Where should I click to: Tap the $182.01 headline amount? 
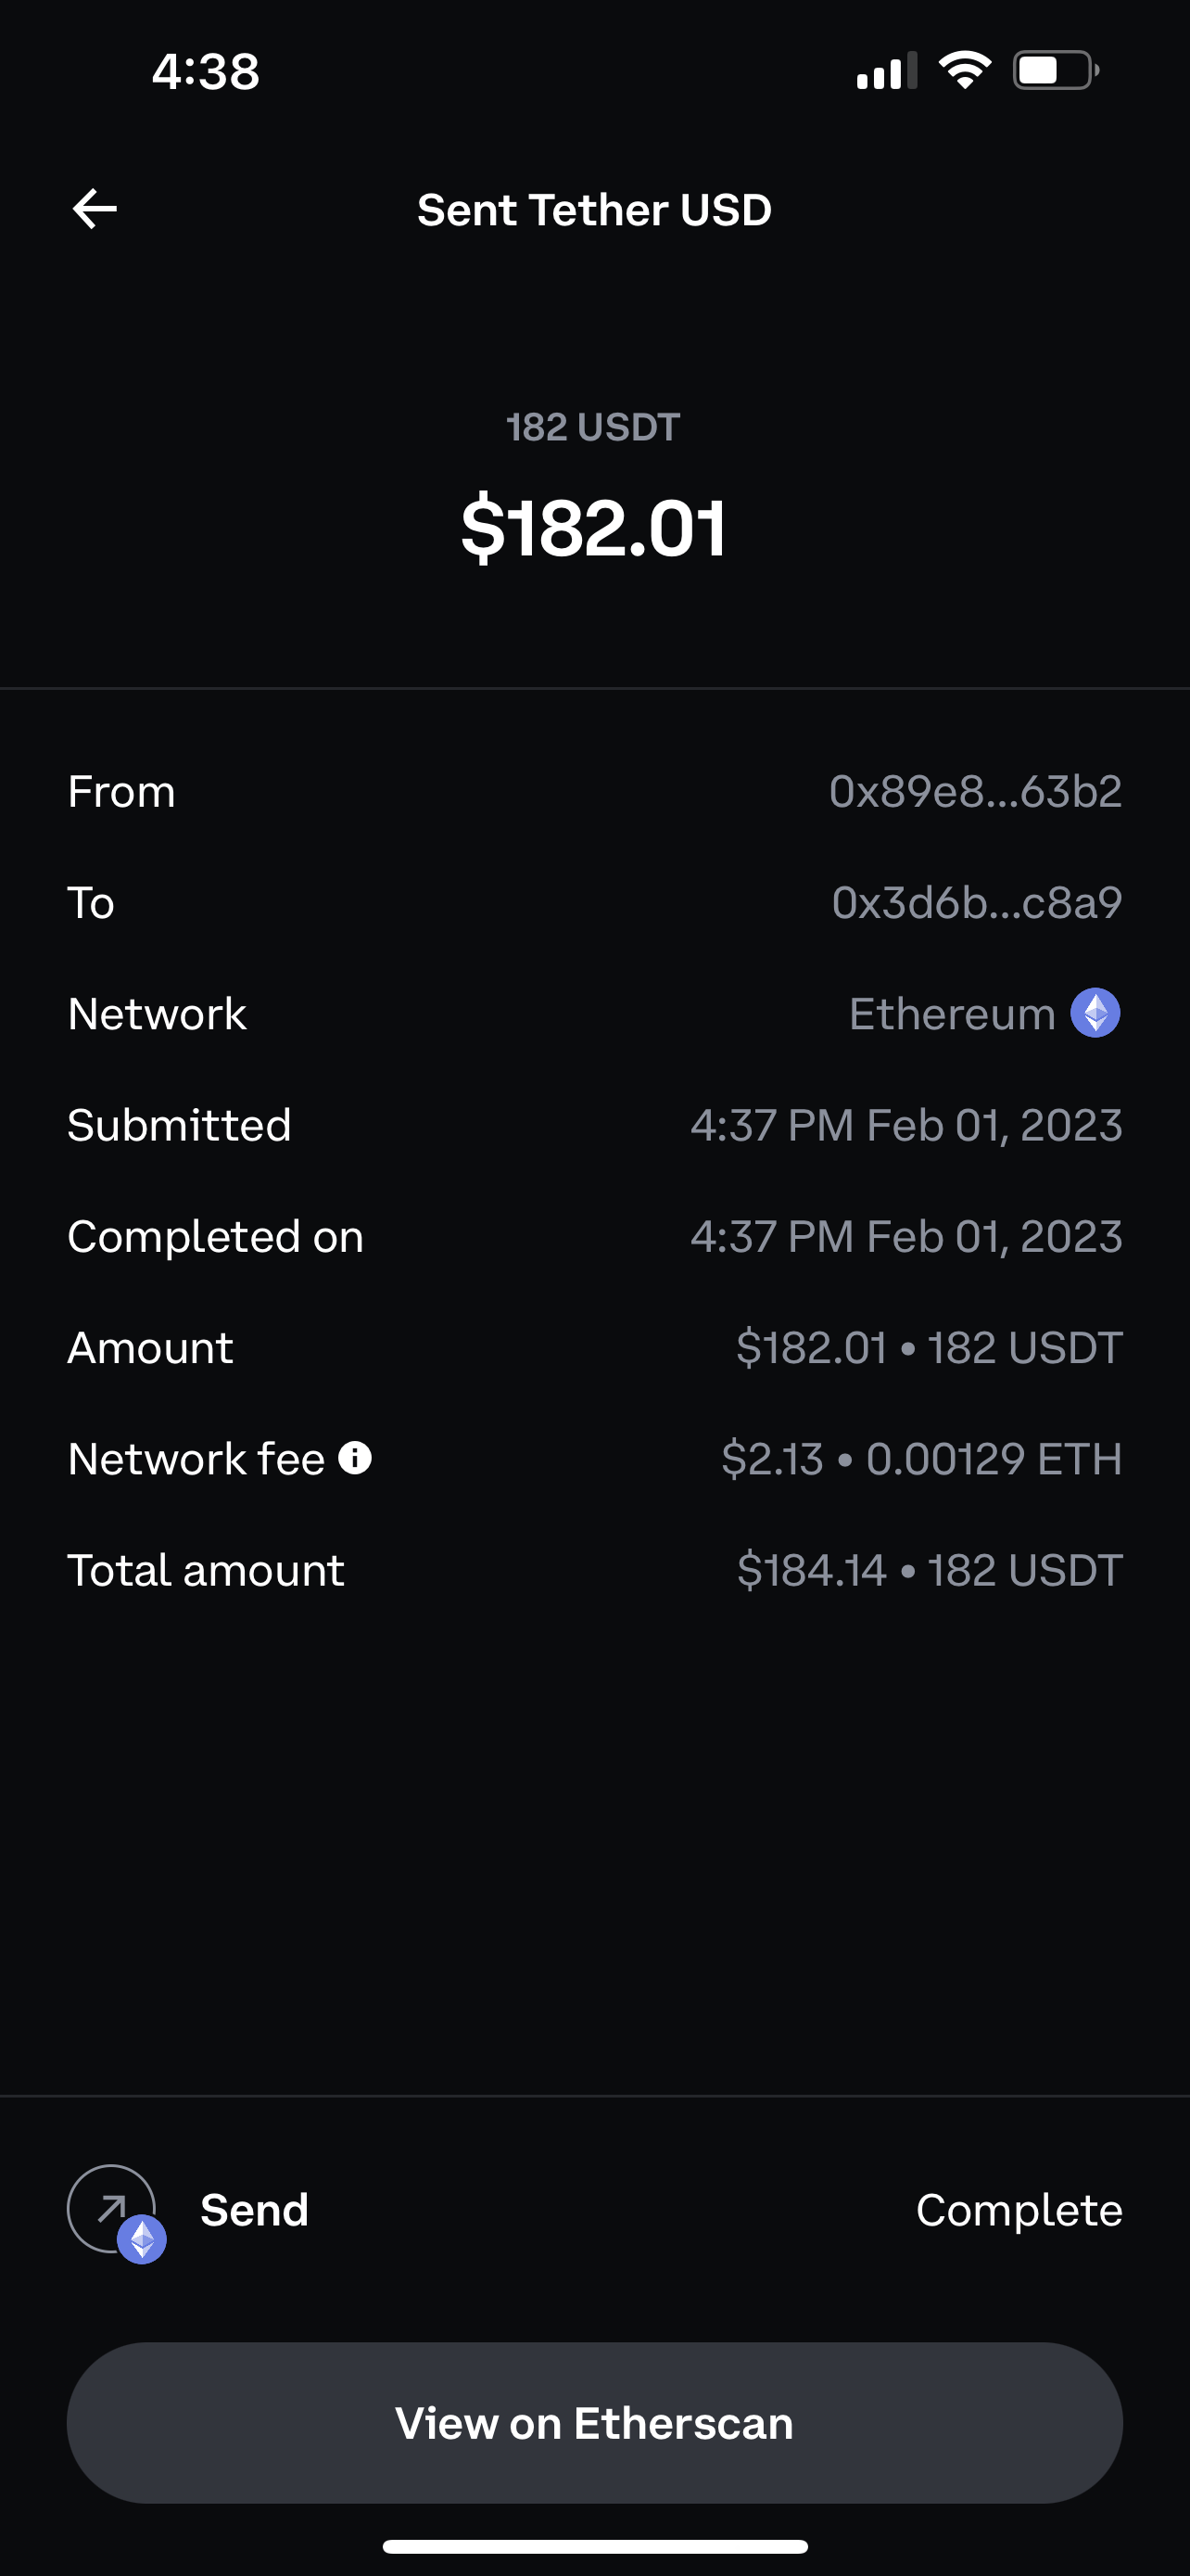[594, 528]
